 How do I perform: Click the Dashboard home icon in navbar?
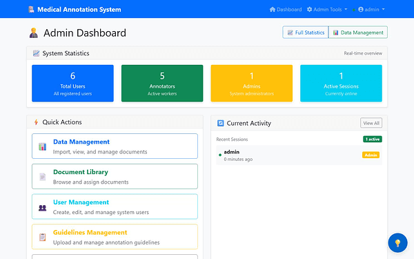(x=273, y=10)
